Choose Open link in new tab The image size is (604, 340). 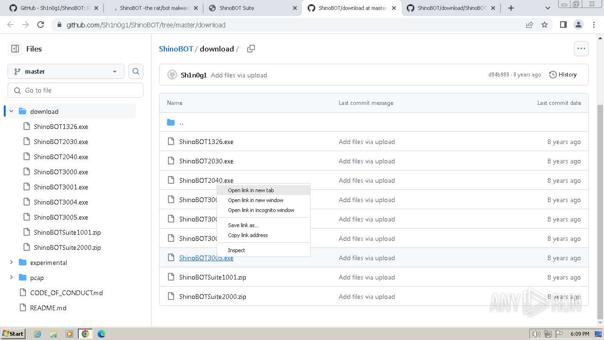point(263,190)
